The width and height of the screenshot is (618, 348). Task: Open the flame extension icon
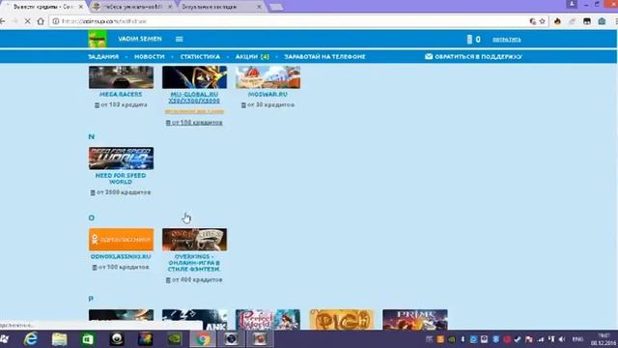[557, 21]
